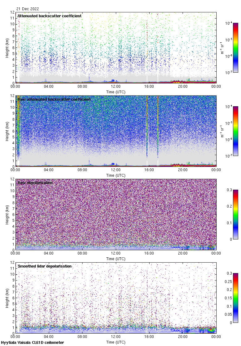Select the 'Attenuated backscatter coefficient' title in top panel
The width and height of the screenshot is (241, 346).
point(49,16)
